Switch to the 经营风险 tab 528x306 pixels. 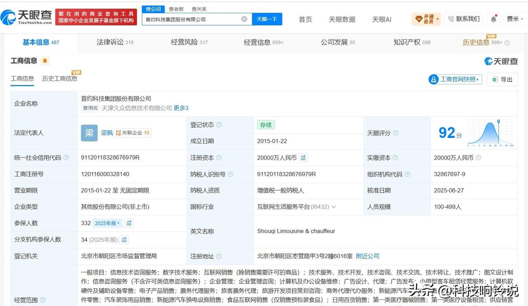[x=189, y=42]
